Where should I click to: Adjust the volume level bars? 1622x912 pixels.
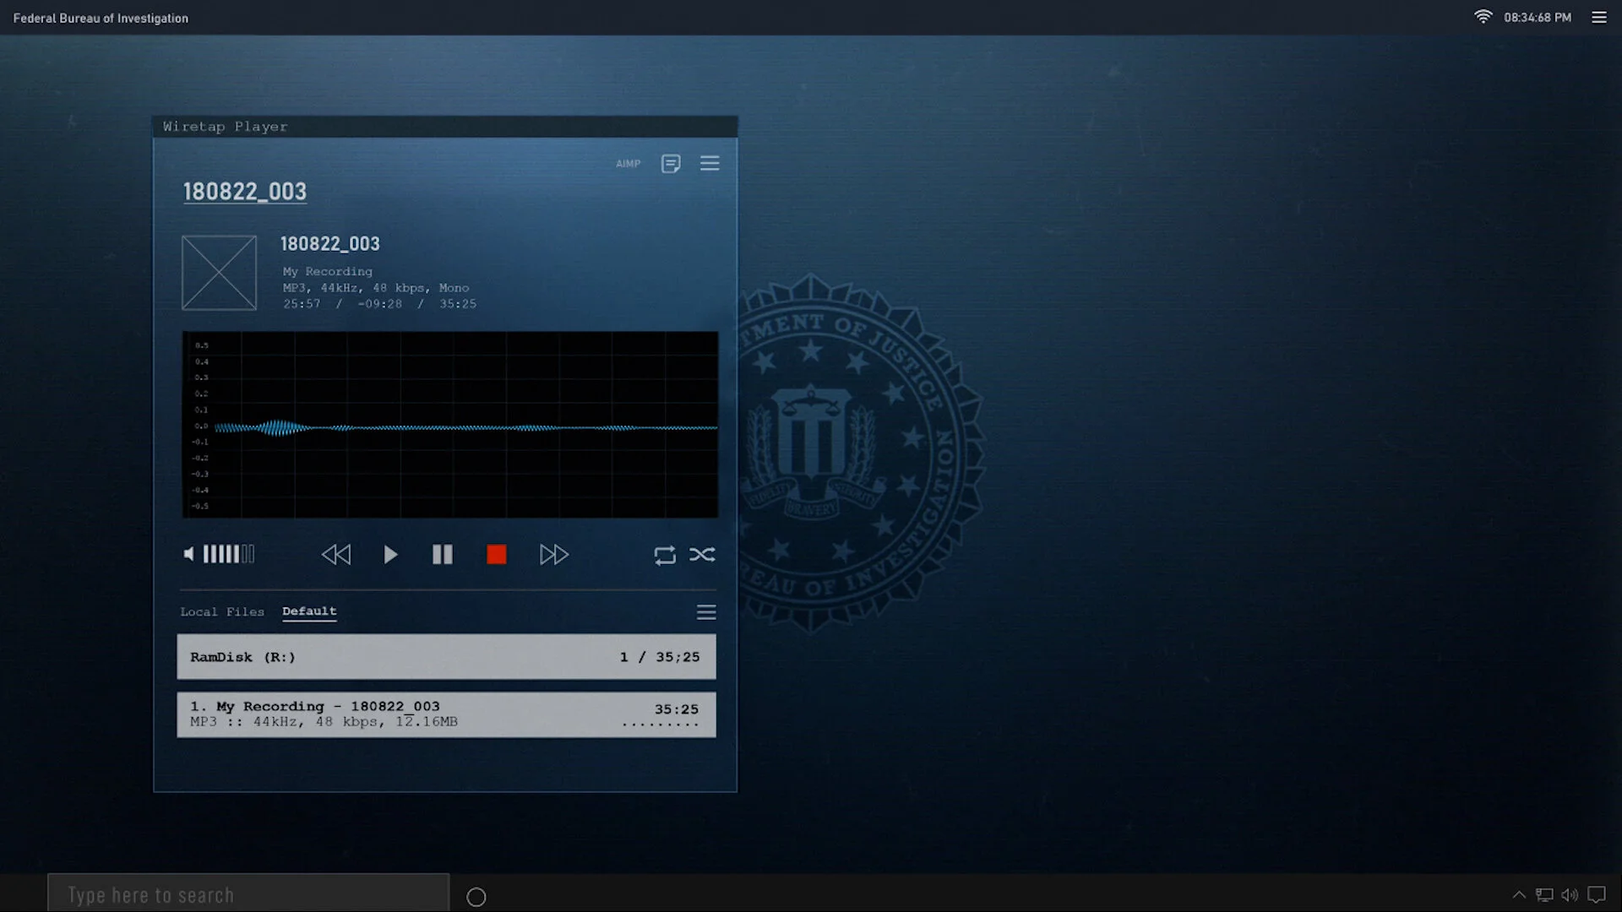point(228,554)
